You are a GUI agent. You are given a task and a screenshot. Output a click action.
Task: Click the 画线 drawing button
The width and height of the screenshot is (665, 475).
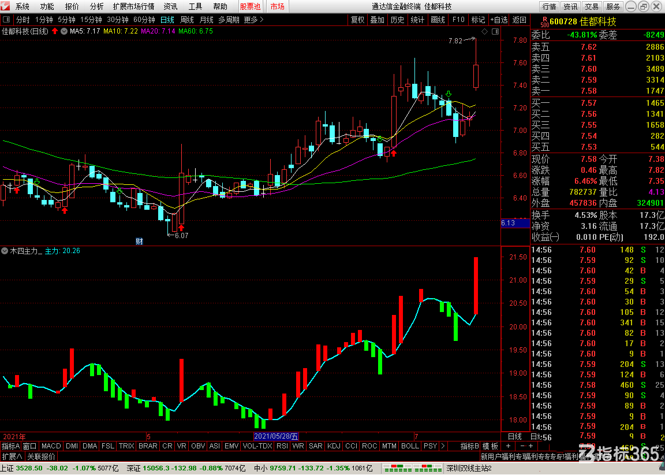pos(438,20)
